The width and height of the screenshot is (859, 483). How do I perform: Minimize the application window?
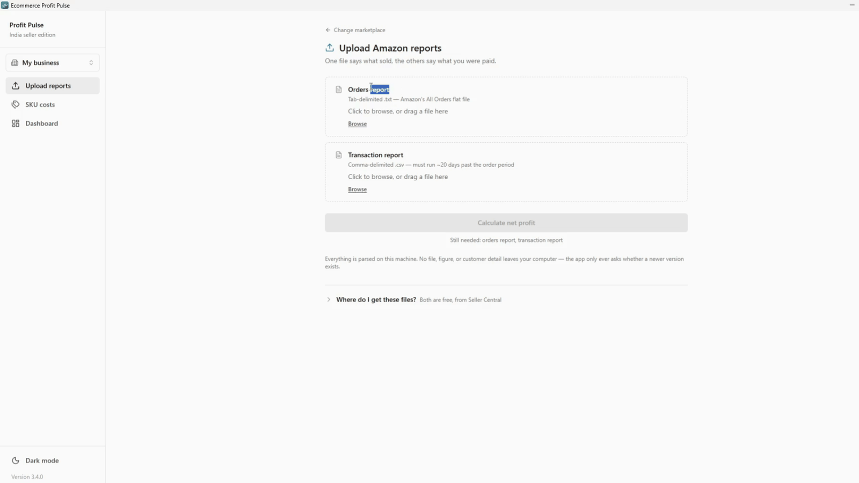[852, 5]
